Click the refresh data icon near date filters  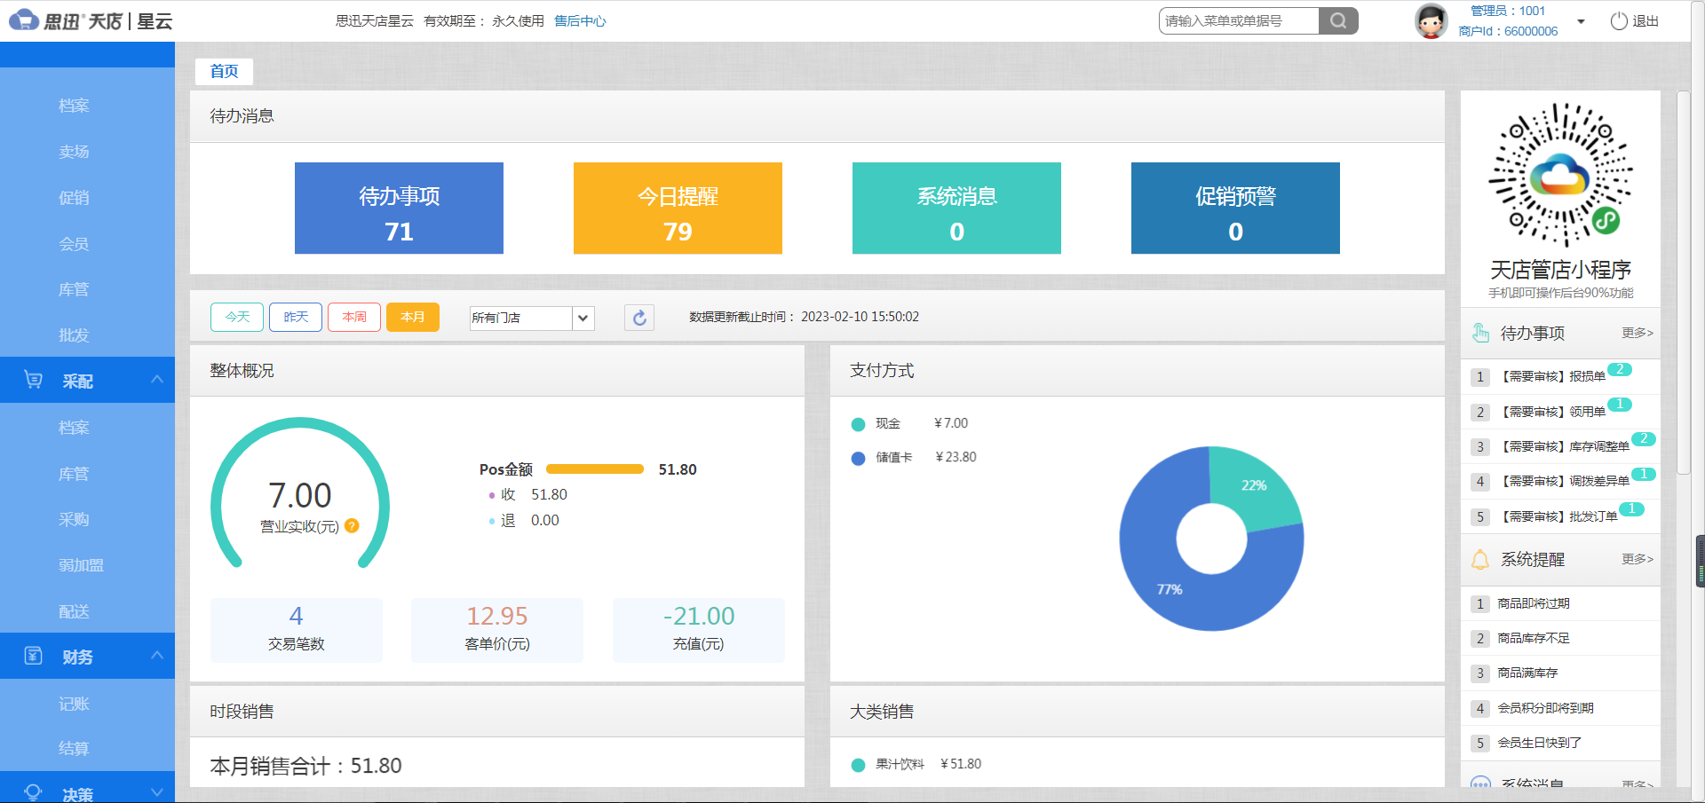tap(638, 317)
